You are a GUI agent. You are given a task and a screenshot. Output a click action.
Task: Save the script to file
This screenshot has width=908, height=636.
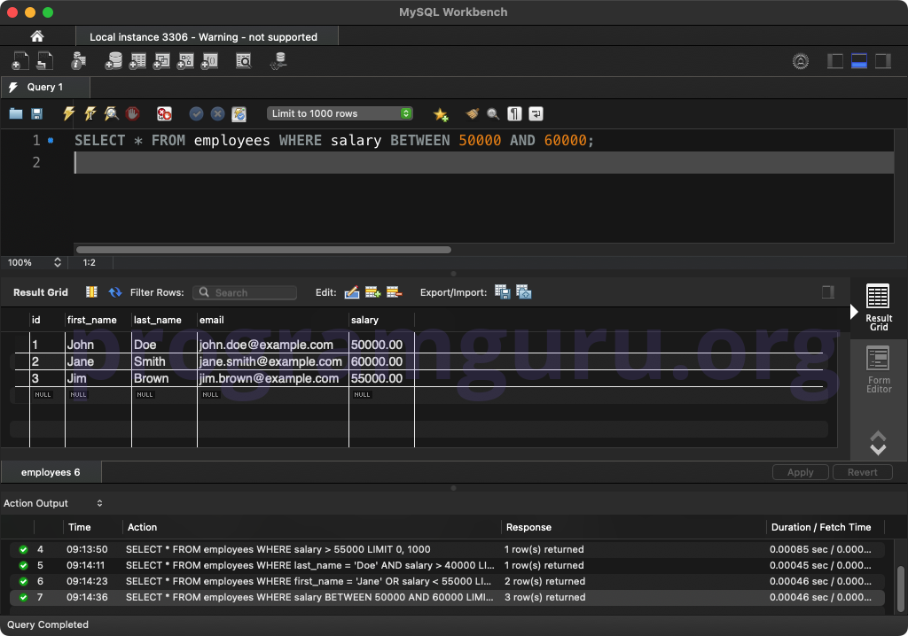(36, 113)
